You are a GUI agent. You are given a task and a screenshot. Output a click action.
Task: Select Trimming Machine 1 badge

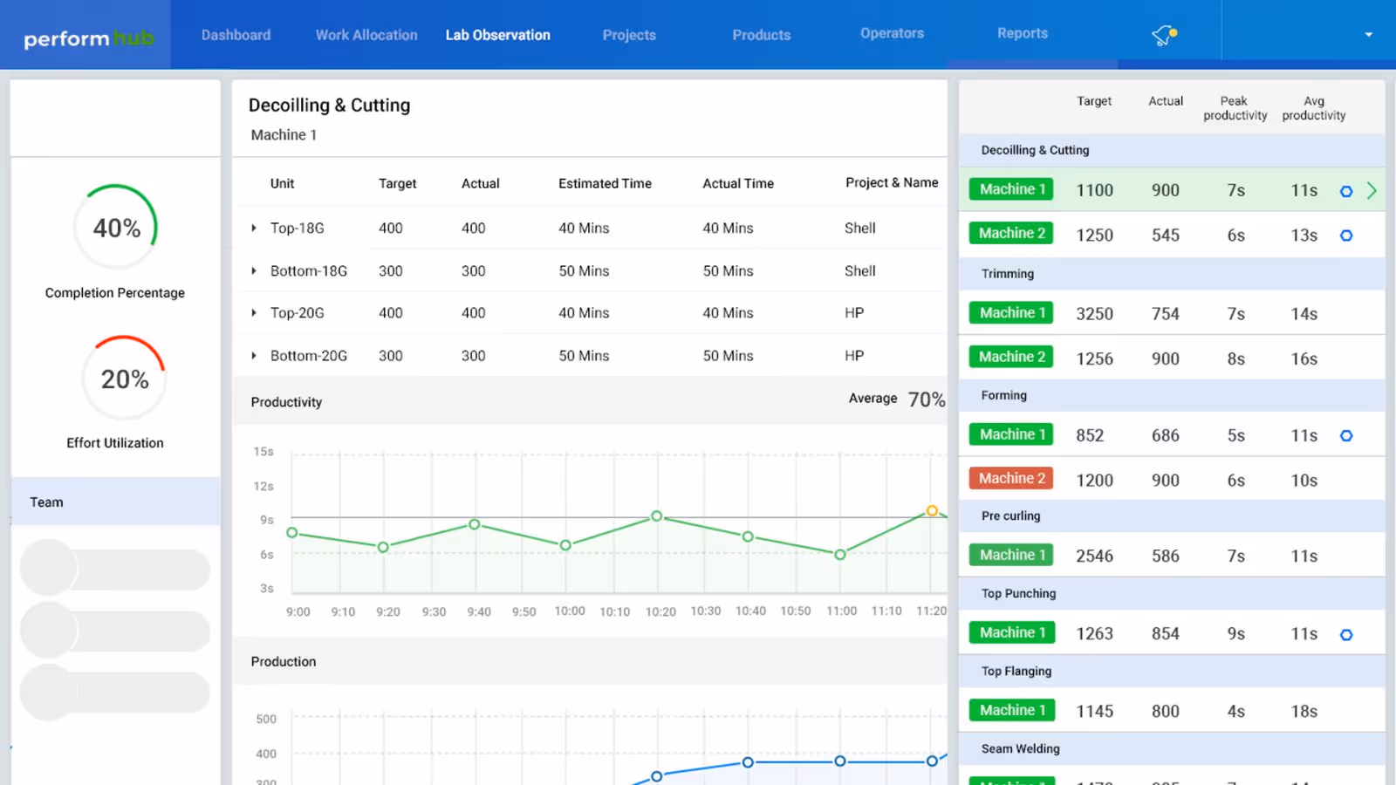[1012, 312]
